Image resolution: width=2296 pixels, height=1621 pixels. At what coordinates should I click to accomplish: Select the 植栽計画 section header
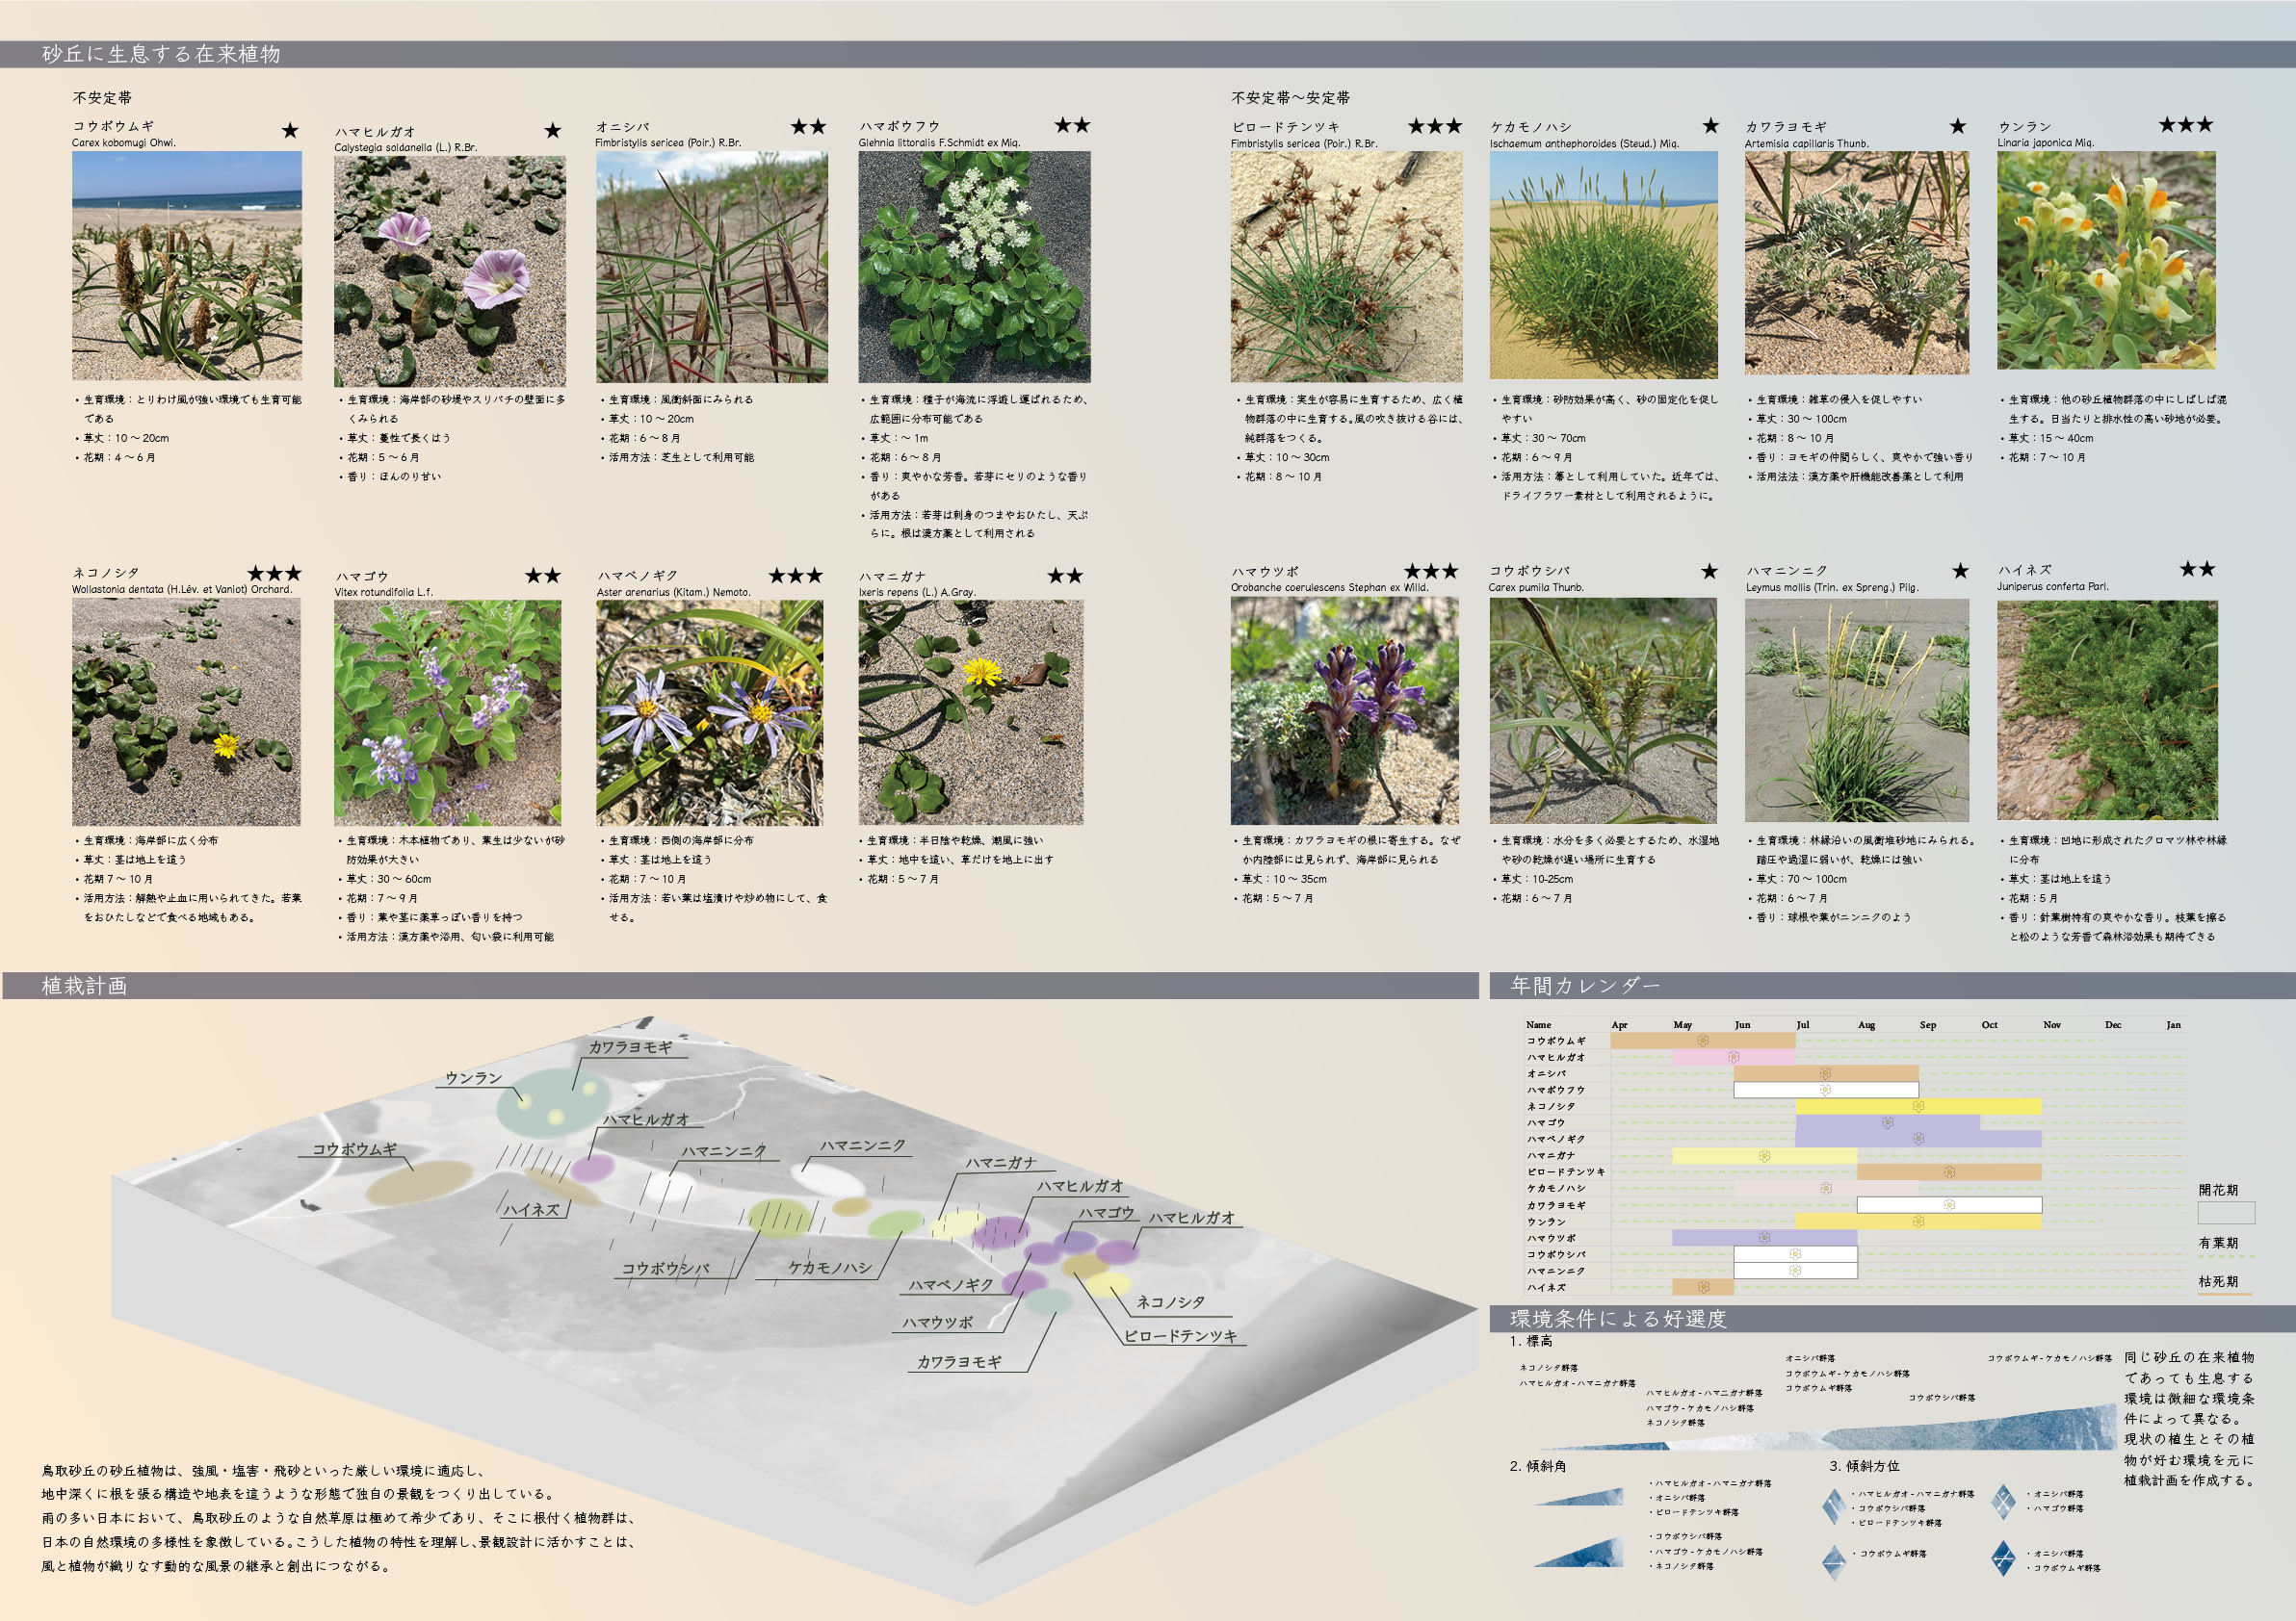click(85, 987)
